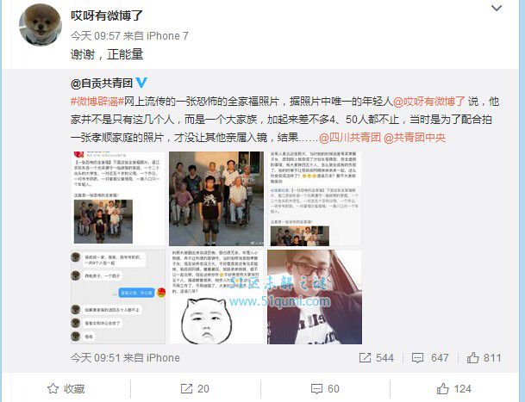
Task: Open the chat conversation screenshot thumbnail
Action: (x=118, y=297)
